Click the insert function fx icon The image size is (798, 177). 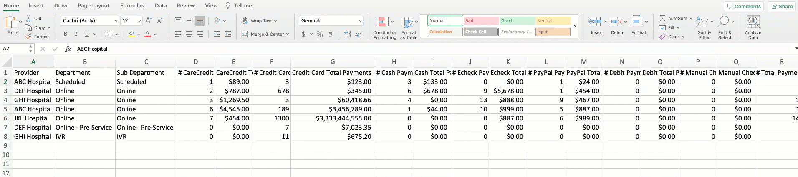pyautogui.click(x=68, y=49)
